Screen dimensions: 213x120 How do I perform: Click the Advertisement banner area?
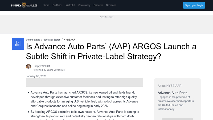106,24
